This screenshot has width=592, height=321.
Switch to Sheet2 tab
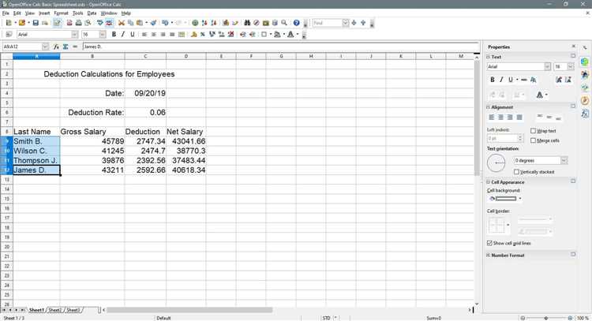click(55, 310)
